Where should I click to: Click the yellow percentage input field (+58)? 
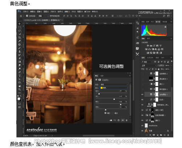pyautogui.click(x=122, y=102)
